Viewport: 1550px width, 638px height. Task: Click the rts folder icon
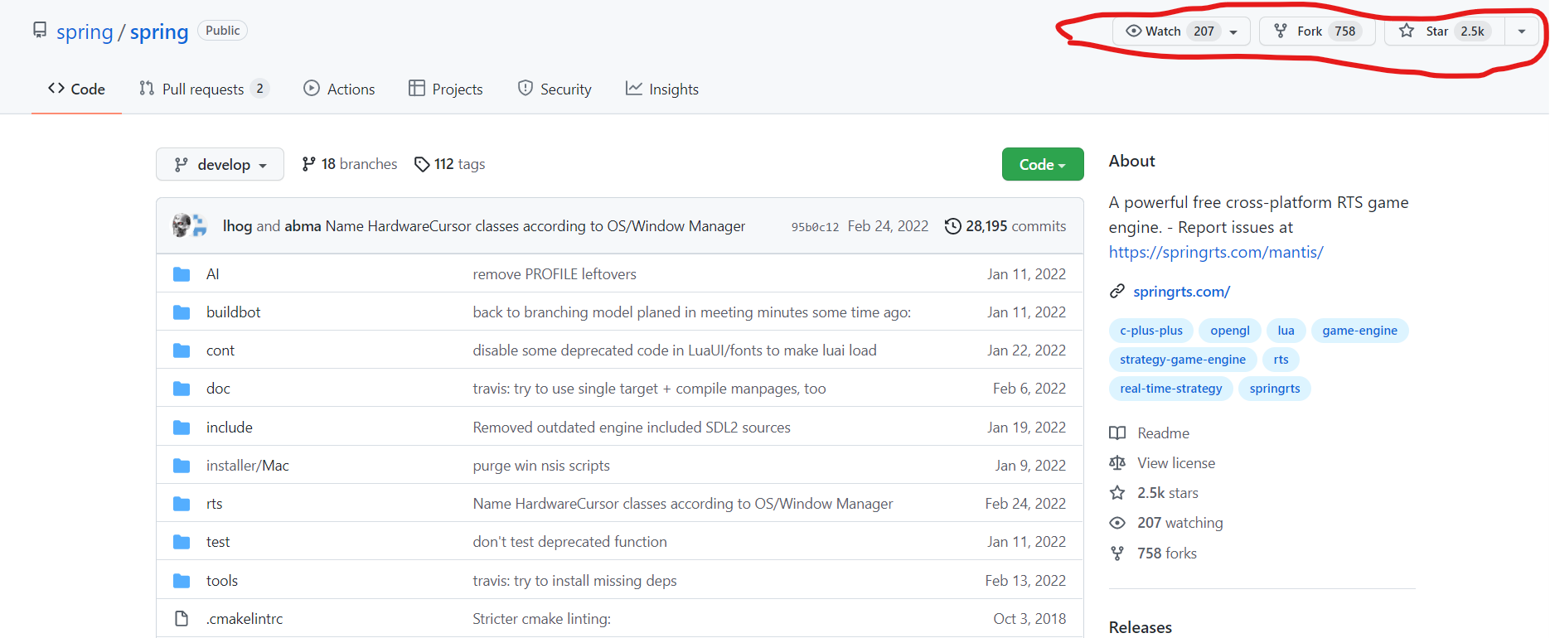click(182, 504)
